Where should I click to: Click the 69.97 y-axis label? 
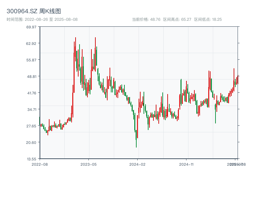[x=31, y=27]
